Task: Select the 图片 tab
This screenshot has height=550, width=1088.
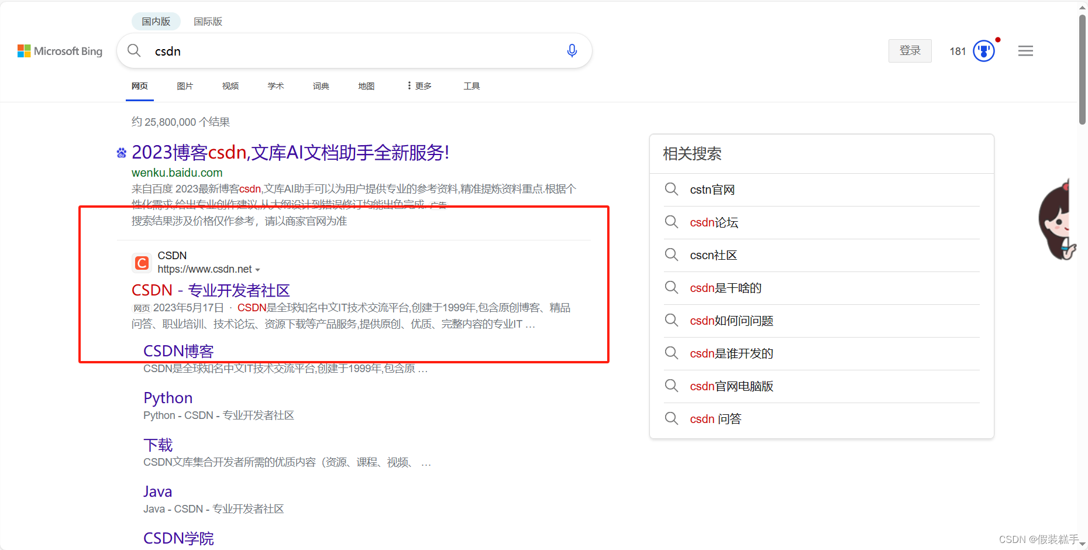Action: pos(185,86)
